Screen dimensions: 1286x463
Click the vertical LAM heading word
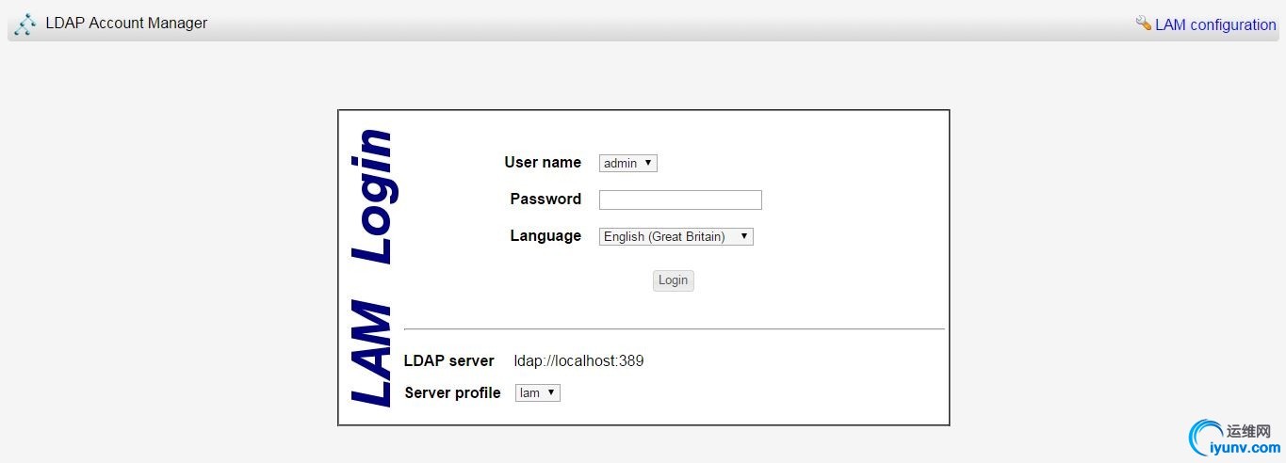tap(371, 354)
